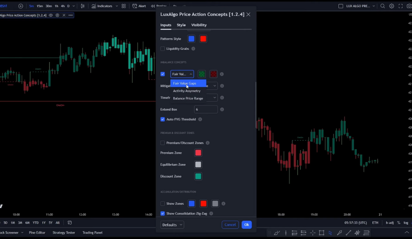Screen dimensions: 412x239
Task: Open the indicator templates grid icon
Action: point(123,6)
